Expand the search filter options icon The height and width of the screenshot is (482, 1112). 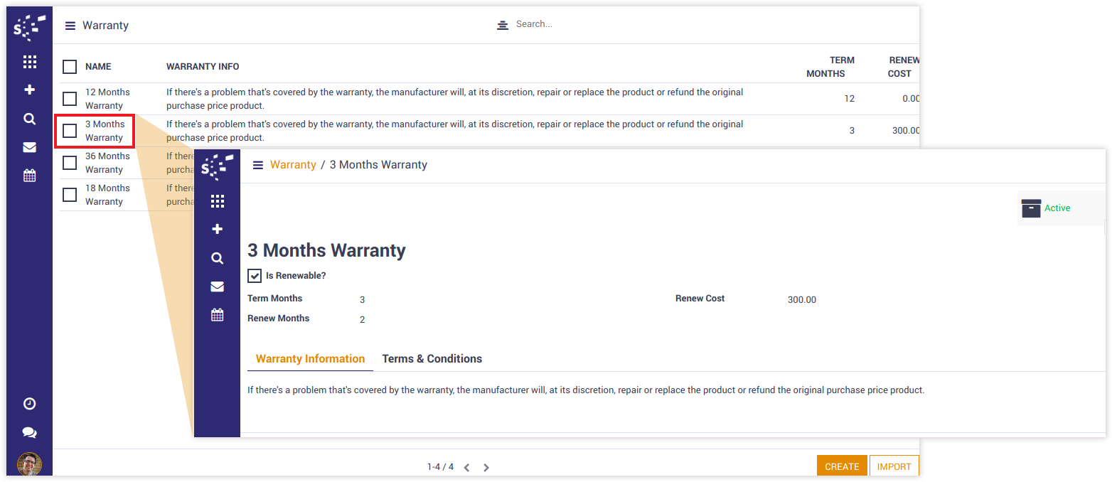503,25
